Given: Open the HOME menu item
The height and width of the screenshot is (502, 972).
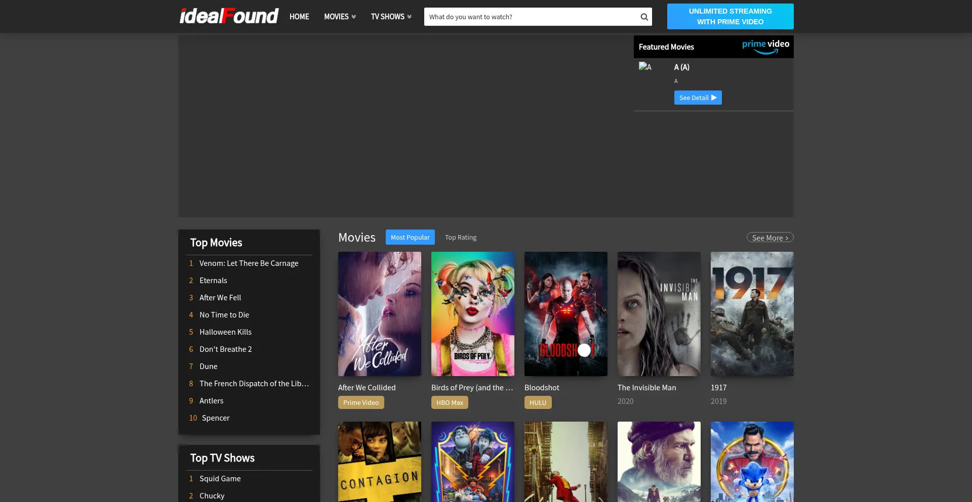Looking at the screenshot, I should click(299, 17).
